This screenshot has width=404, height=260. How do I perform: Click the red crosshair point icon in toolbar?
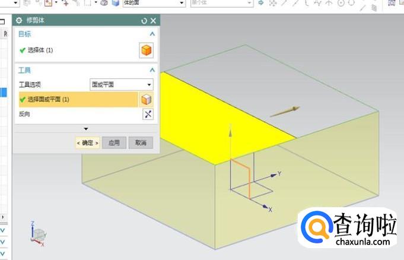[x=66, y=3]
